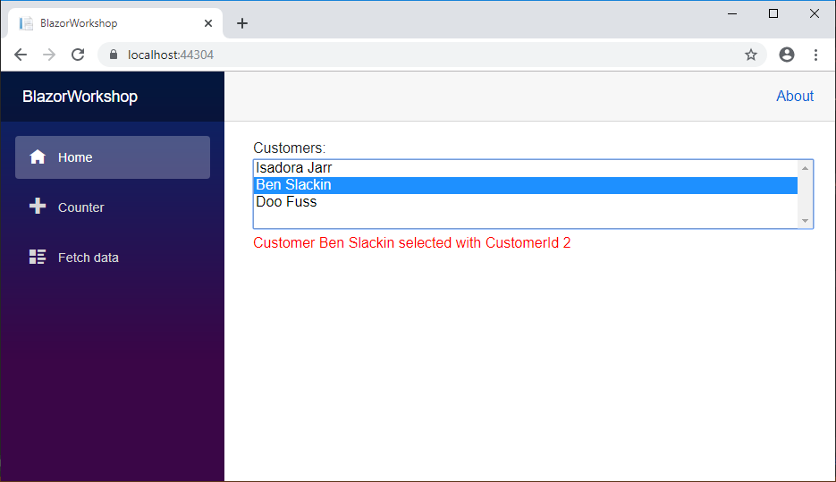Click the listbox scroll up arrow

pos(805,168)
